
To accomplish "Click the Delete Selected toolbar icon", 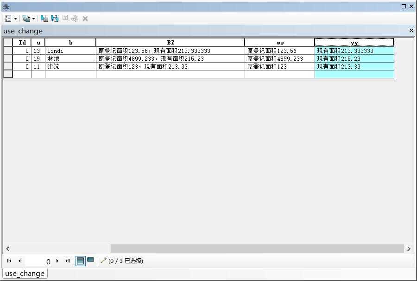I will [x=85, y=19].
